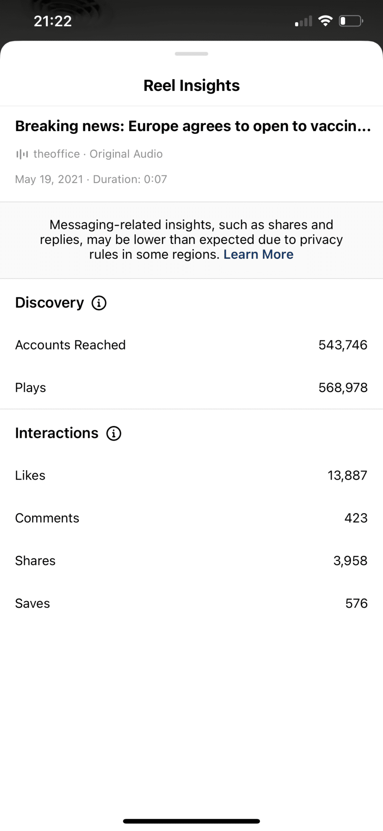Tap the May 19, 2021 duration text

click(x=91, y=179)
